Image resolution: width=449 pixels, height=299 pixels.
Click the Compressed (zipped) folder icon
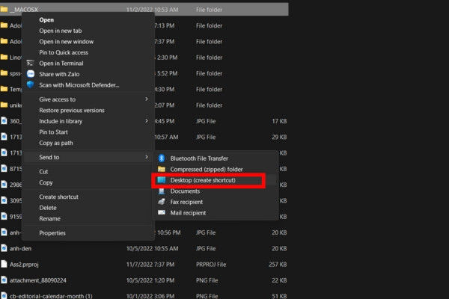162,169
